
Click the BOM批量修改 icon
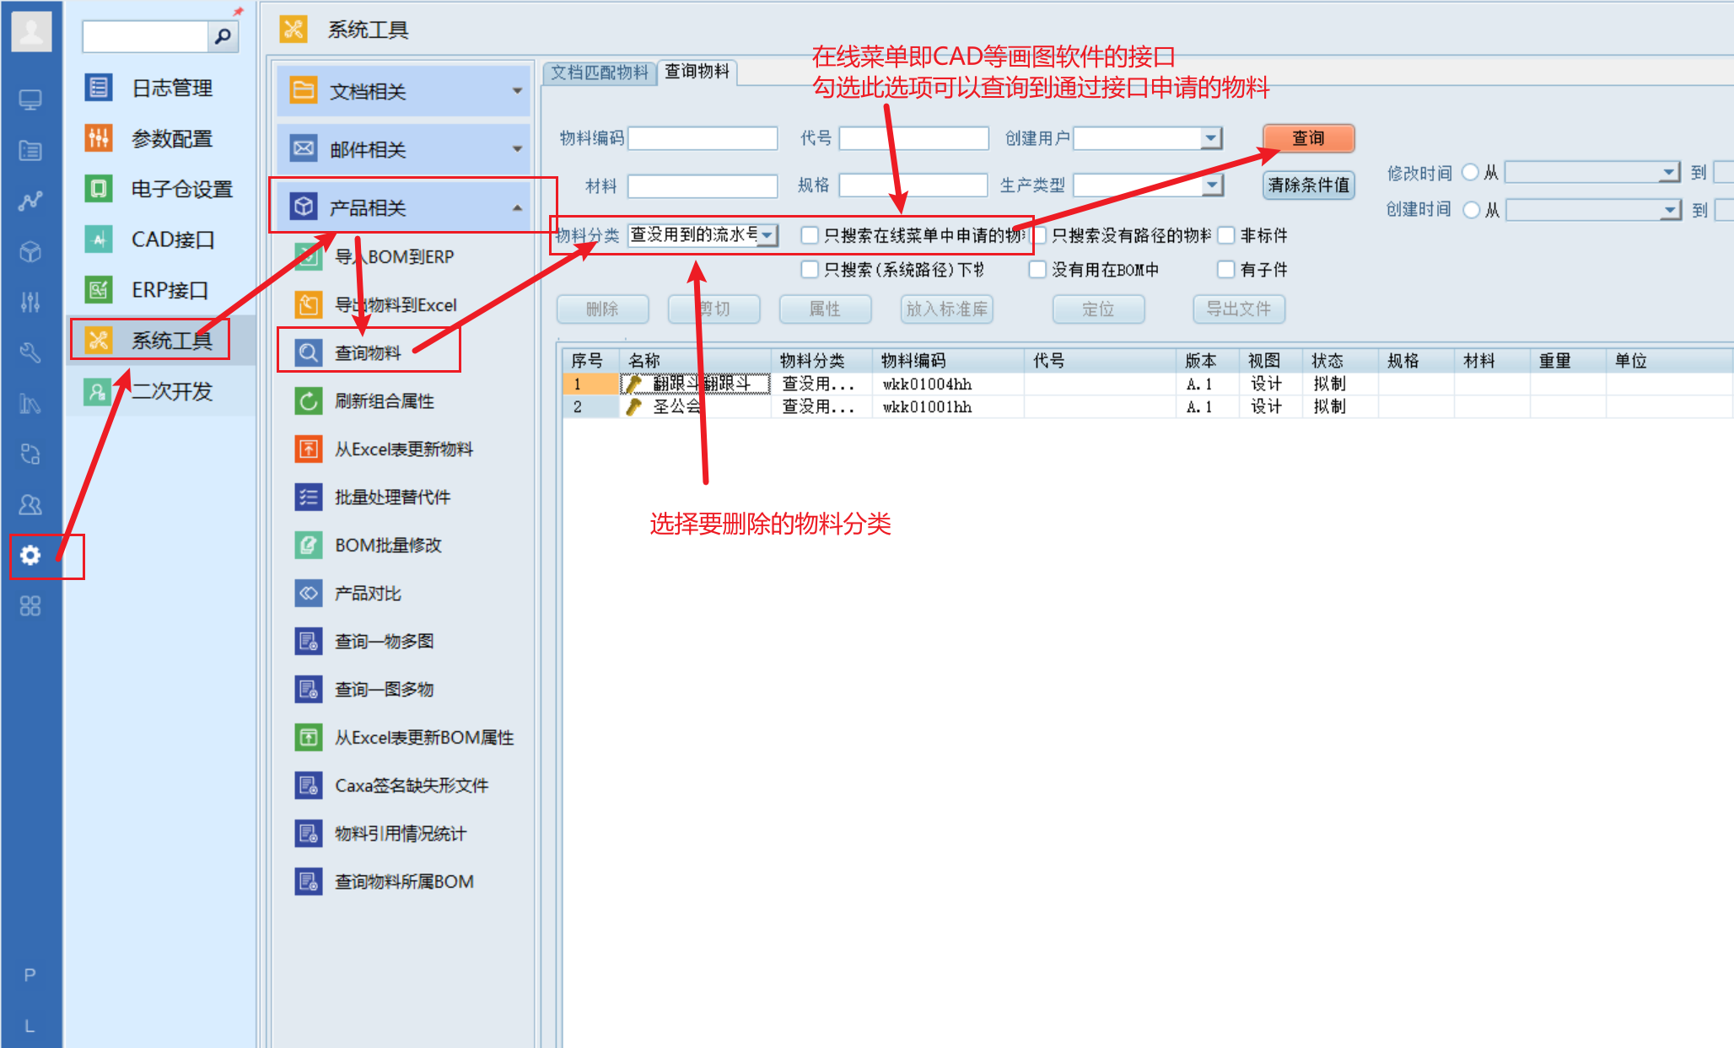click(309, 545)
